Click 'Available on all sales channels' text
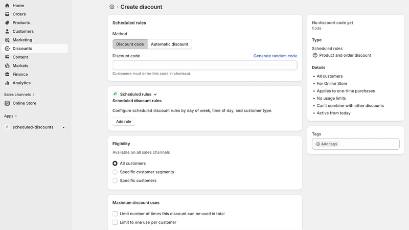 [141, 152]
